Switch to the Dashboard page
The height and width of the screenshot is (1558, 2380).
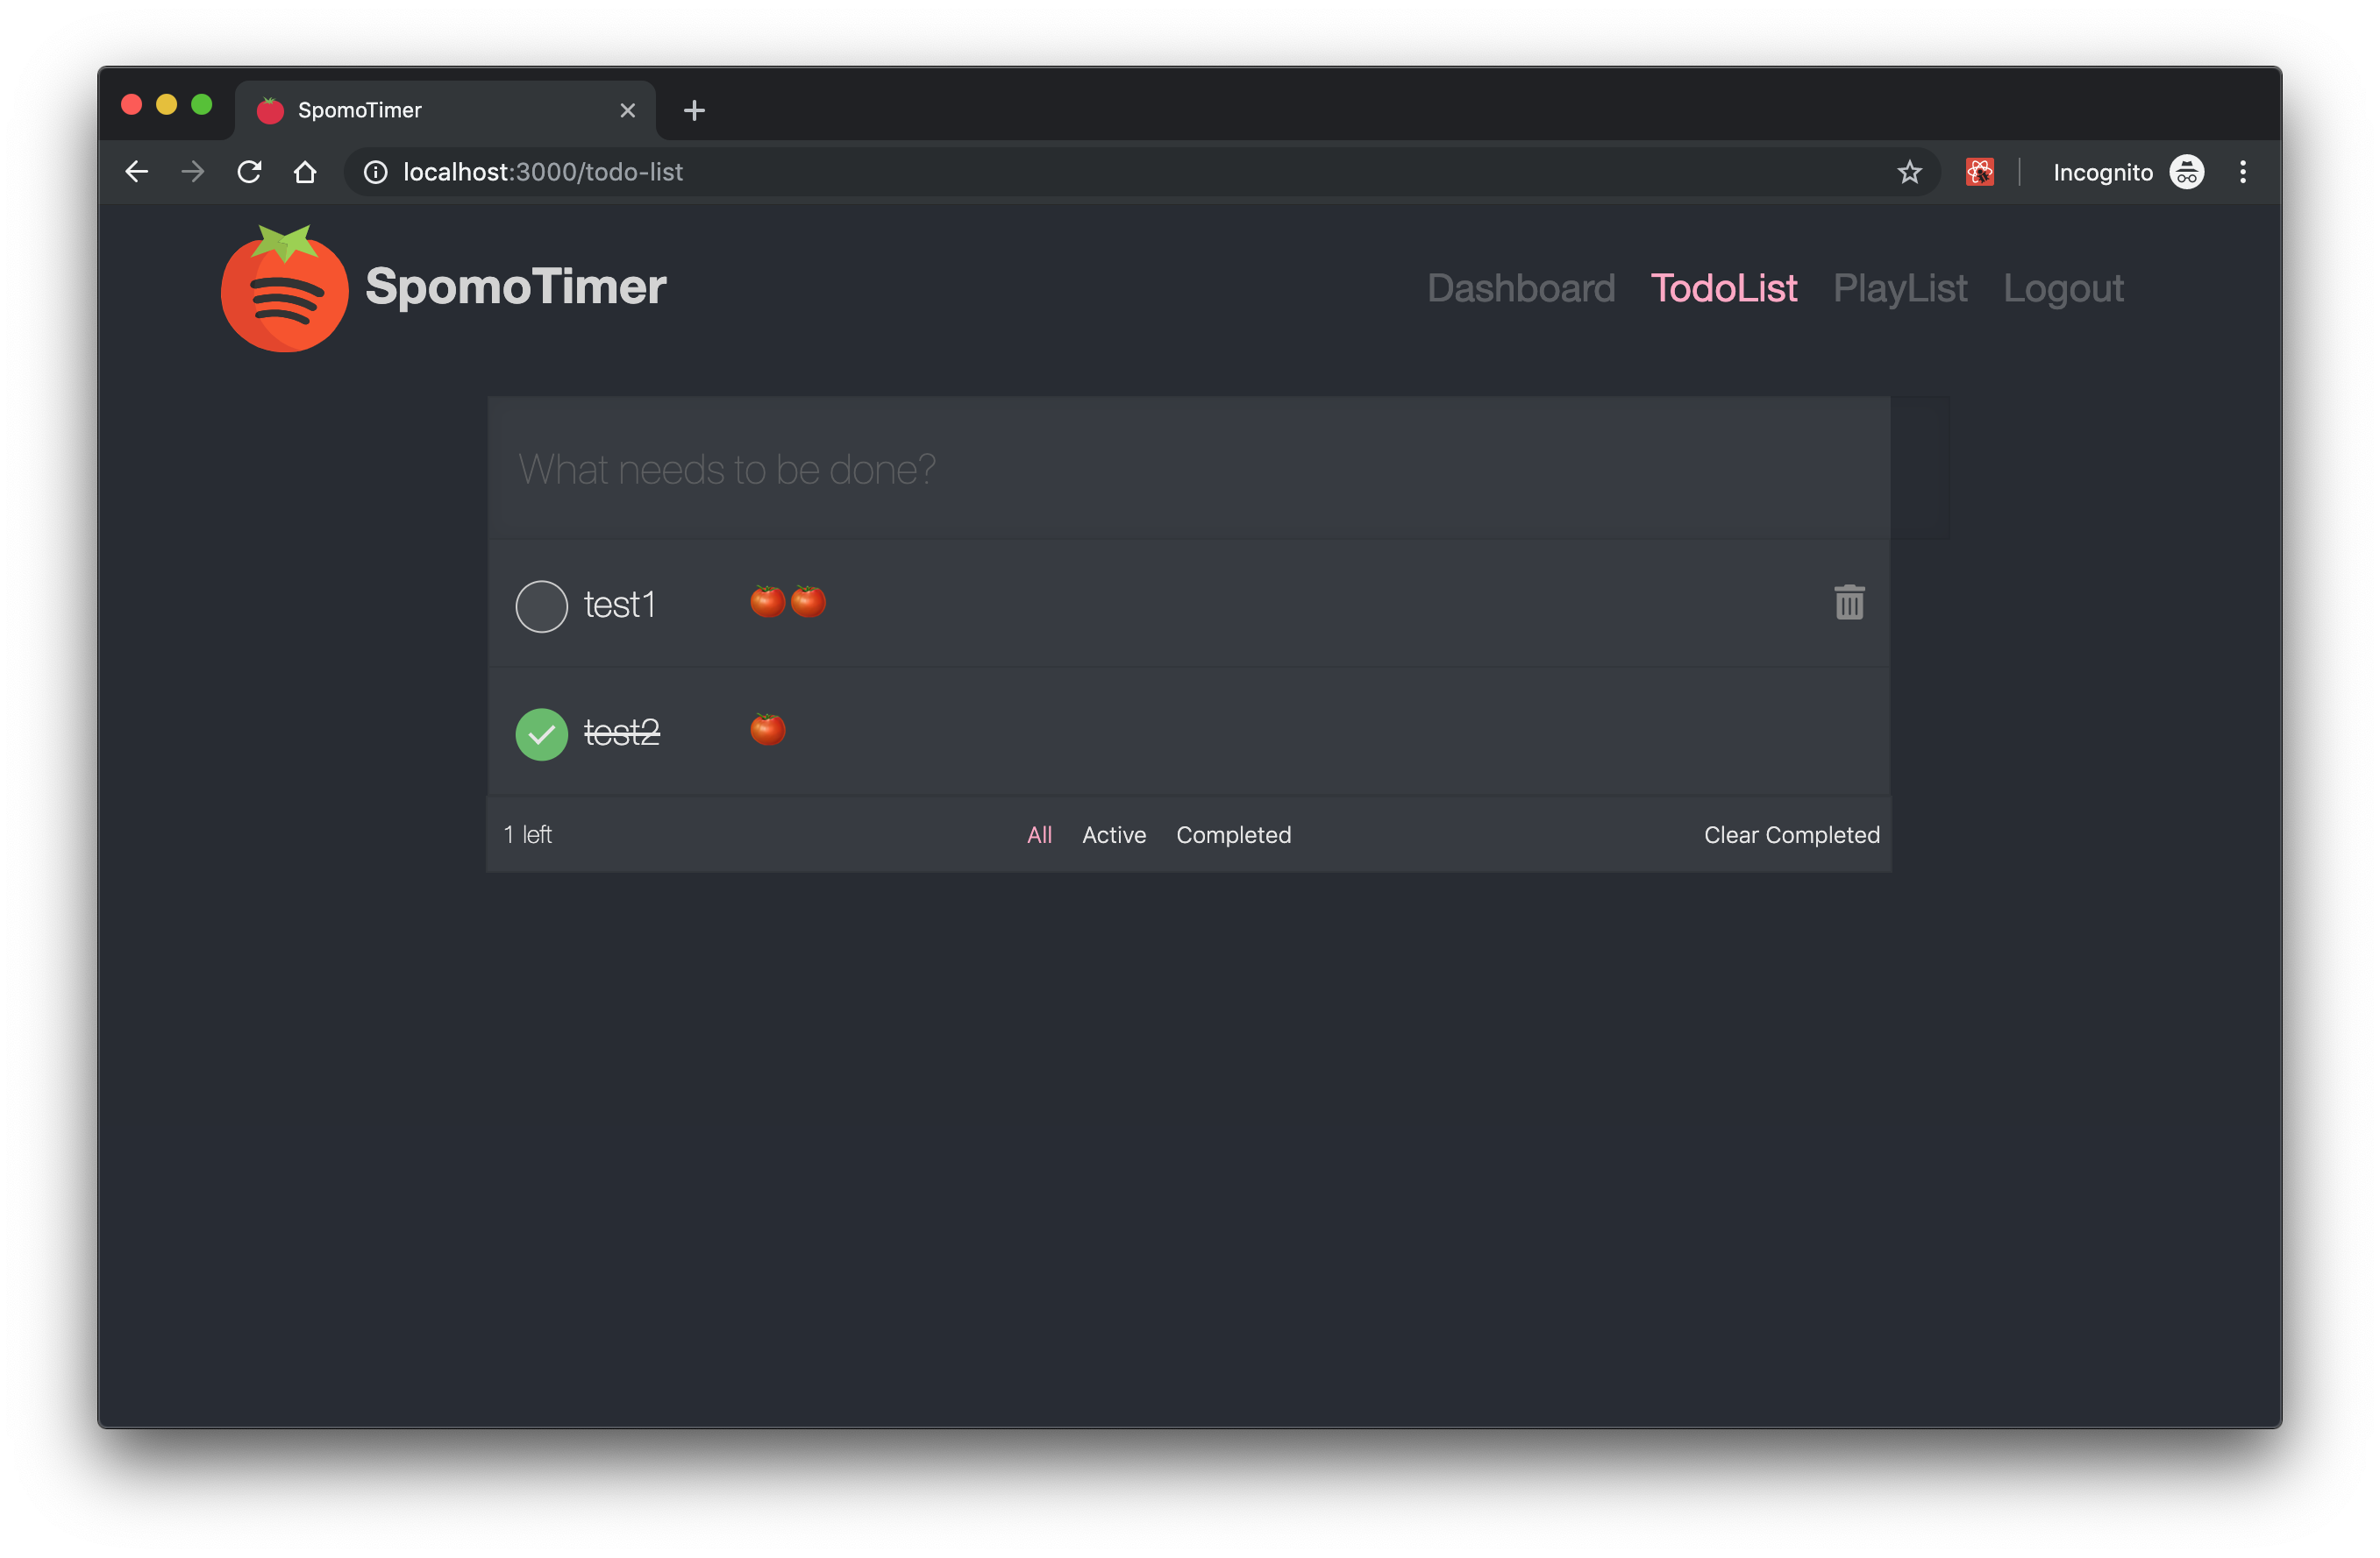(x=1520, y=287)
